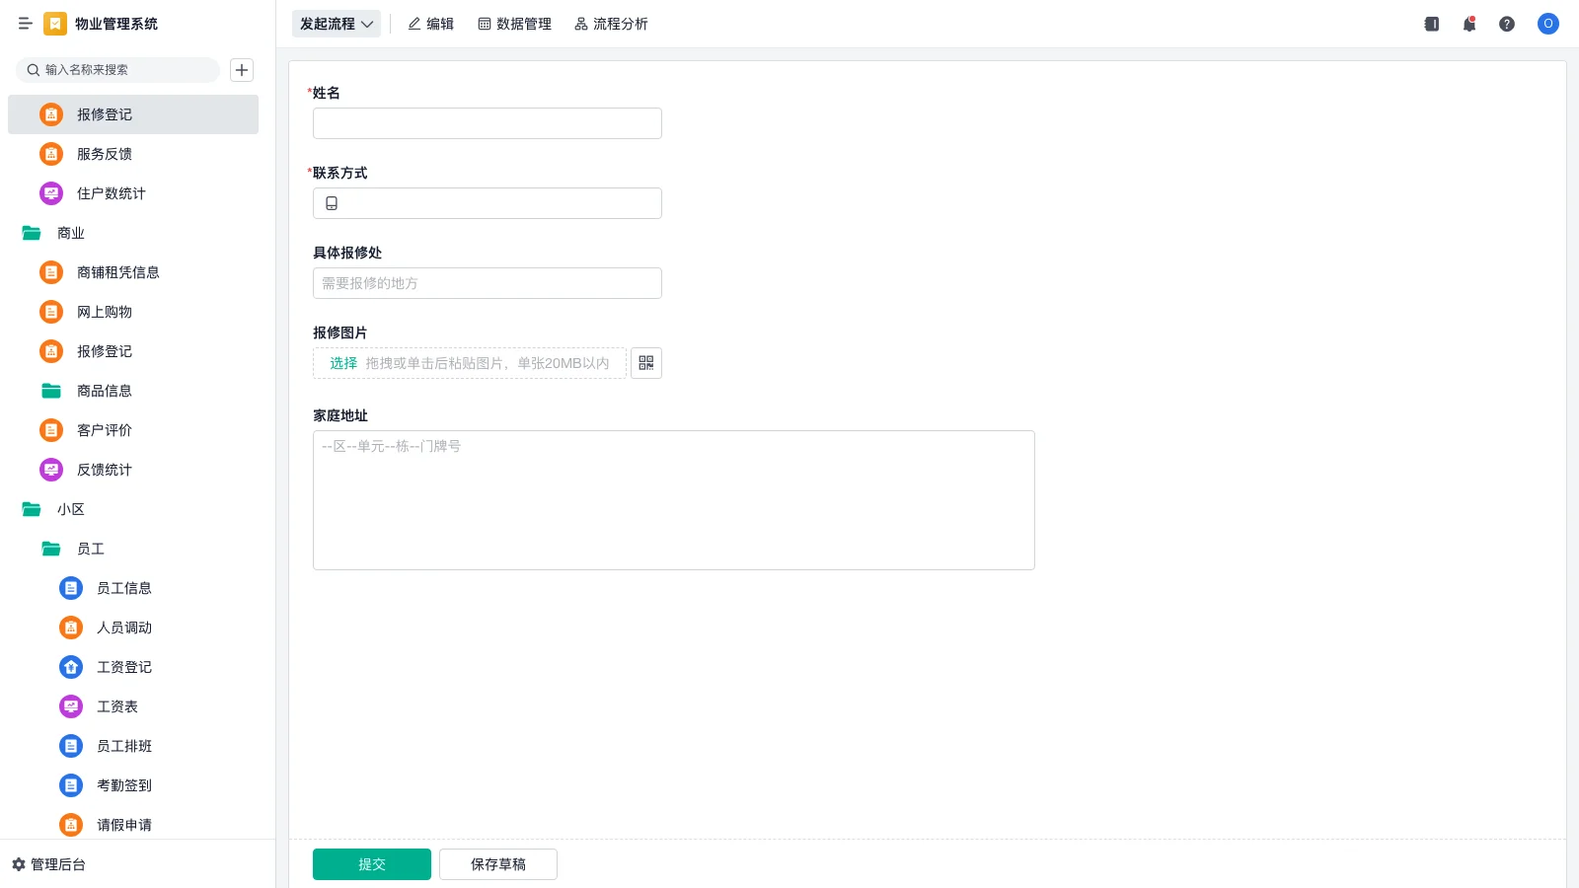This screenshot has height=888, width=1579.
Task: Click the help question mark icon
Action: (x=1507, y=24)
